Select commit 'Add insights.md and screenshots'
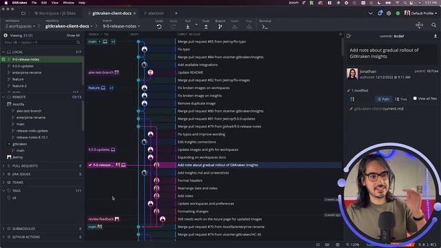441x248 pixels. 203,173
